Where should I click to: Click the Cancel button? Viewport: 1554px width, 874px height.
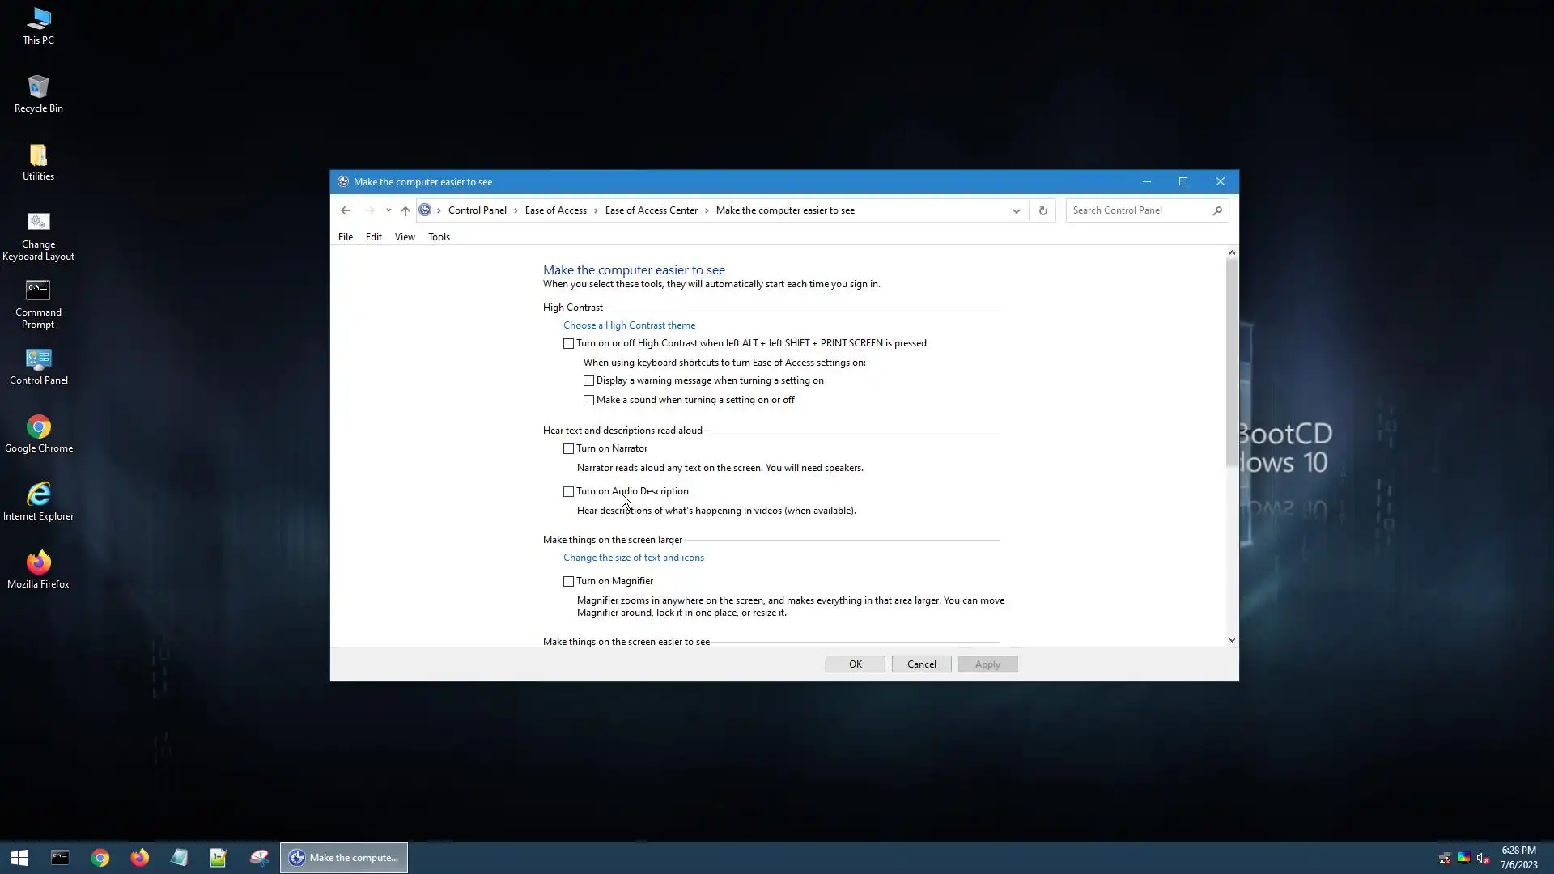pyautogui.click(x=921, y=664)
